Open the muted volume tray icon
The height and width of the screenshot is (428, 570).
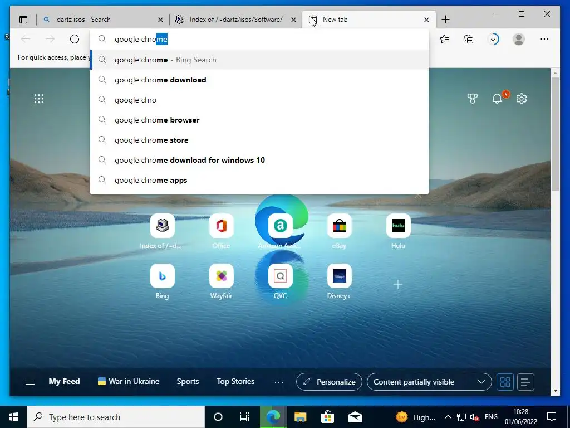pyautogui.click(x=474, y=417)
